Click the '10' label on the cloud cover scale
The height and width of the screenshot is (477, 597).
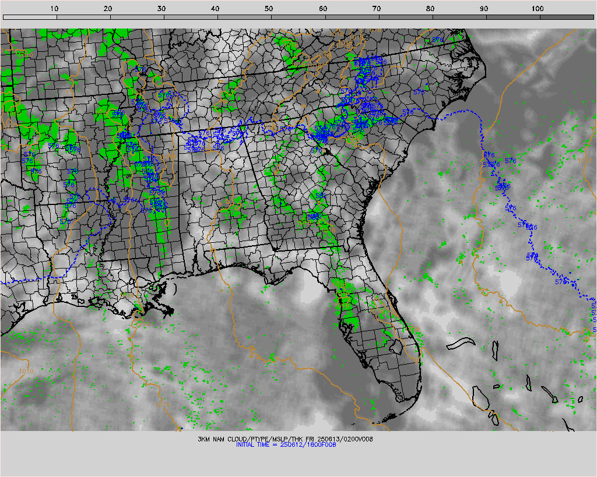tap(54, 9)
